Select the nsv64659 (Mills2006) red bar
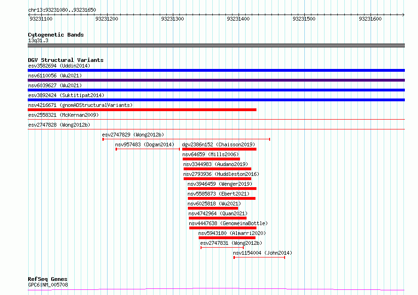 [211, 159]
